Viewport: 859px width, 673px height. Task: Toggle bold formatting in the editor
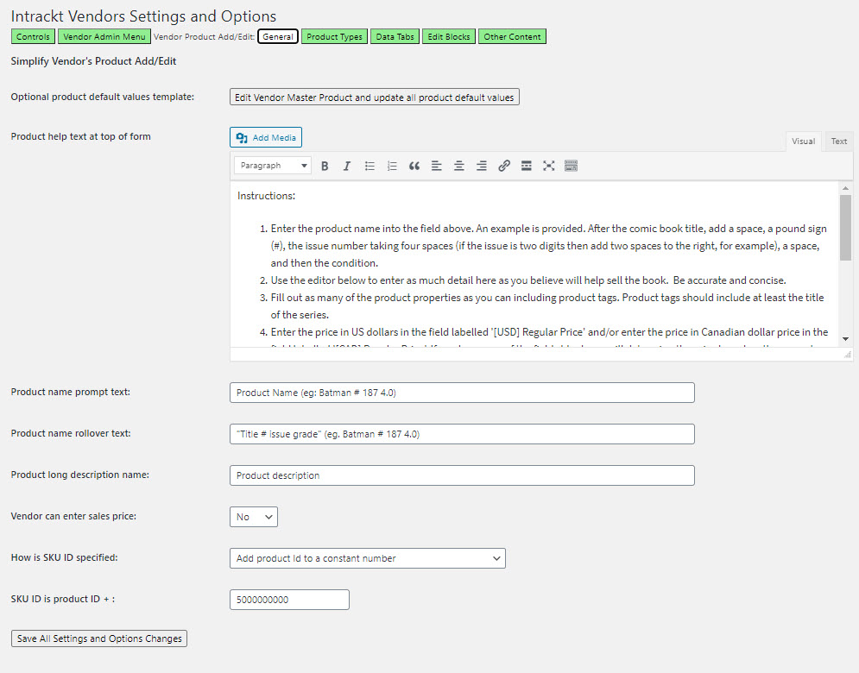tap(325, 166)
